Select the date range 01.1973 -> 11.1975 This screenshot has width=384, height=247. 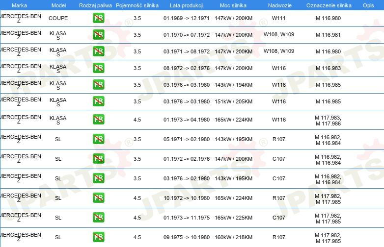pyautogui.click(x=187, y=218)
